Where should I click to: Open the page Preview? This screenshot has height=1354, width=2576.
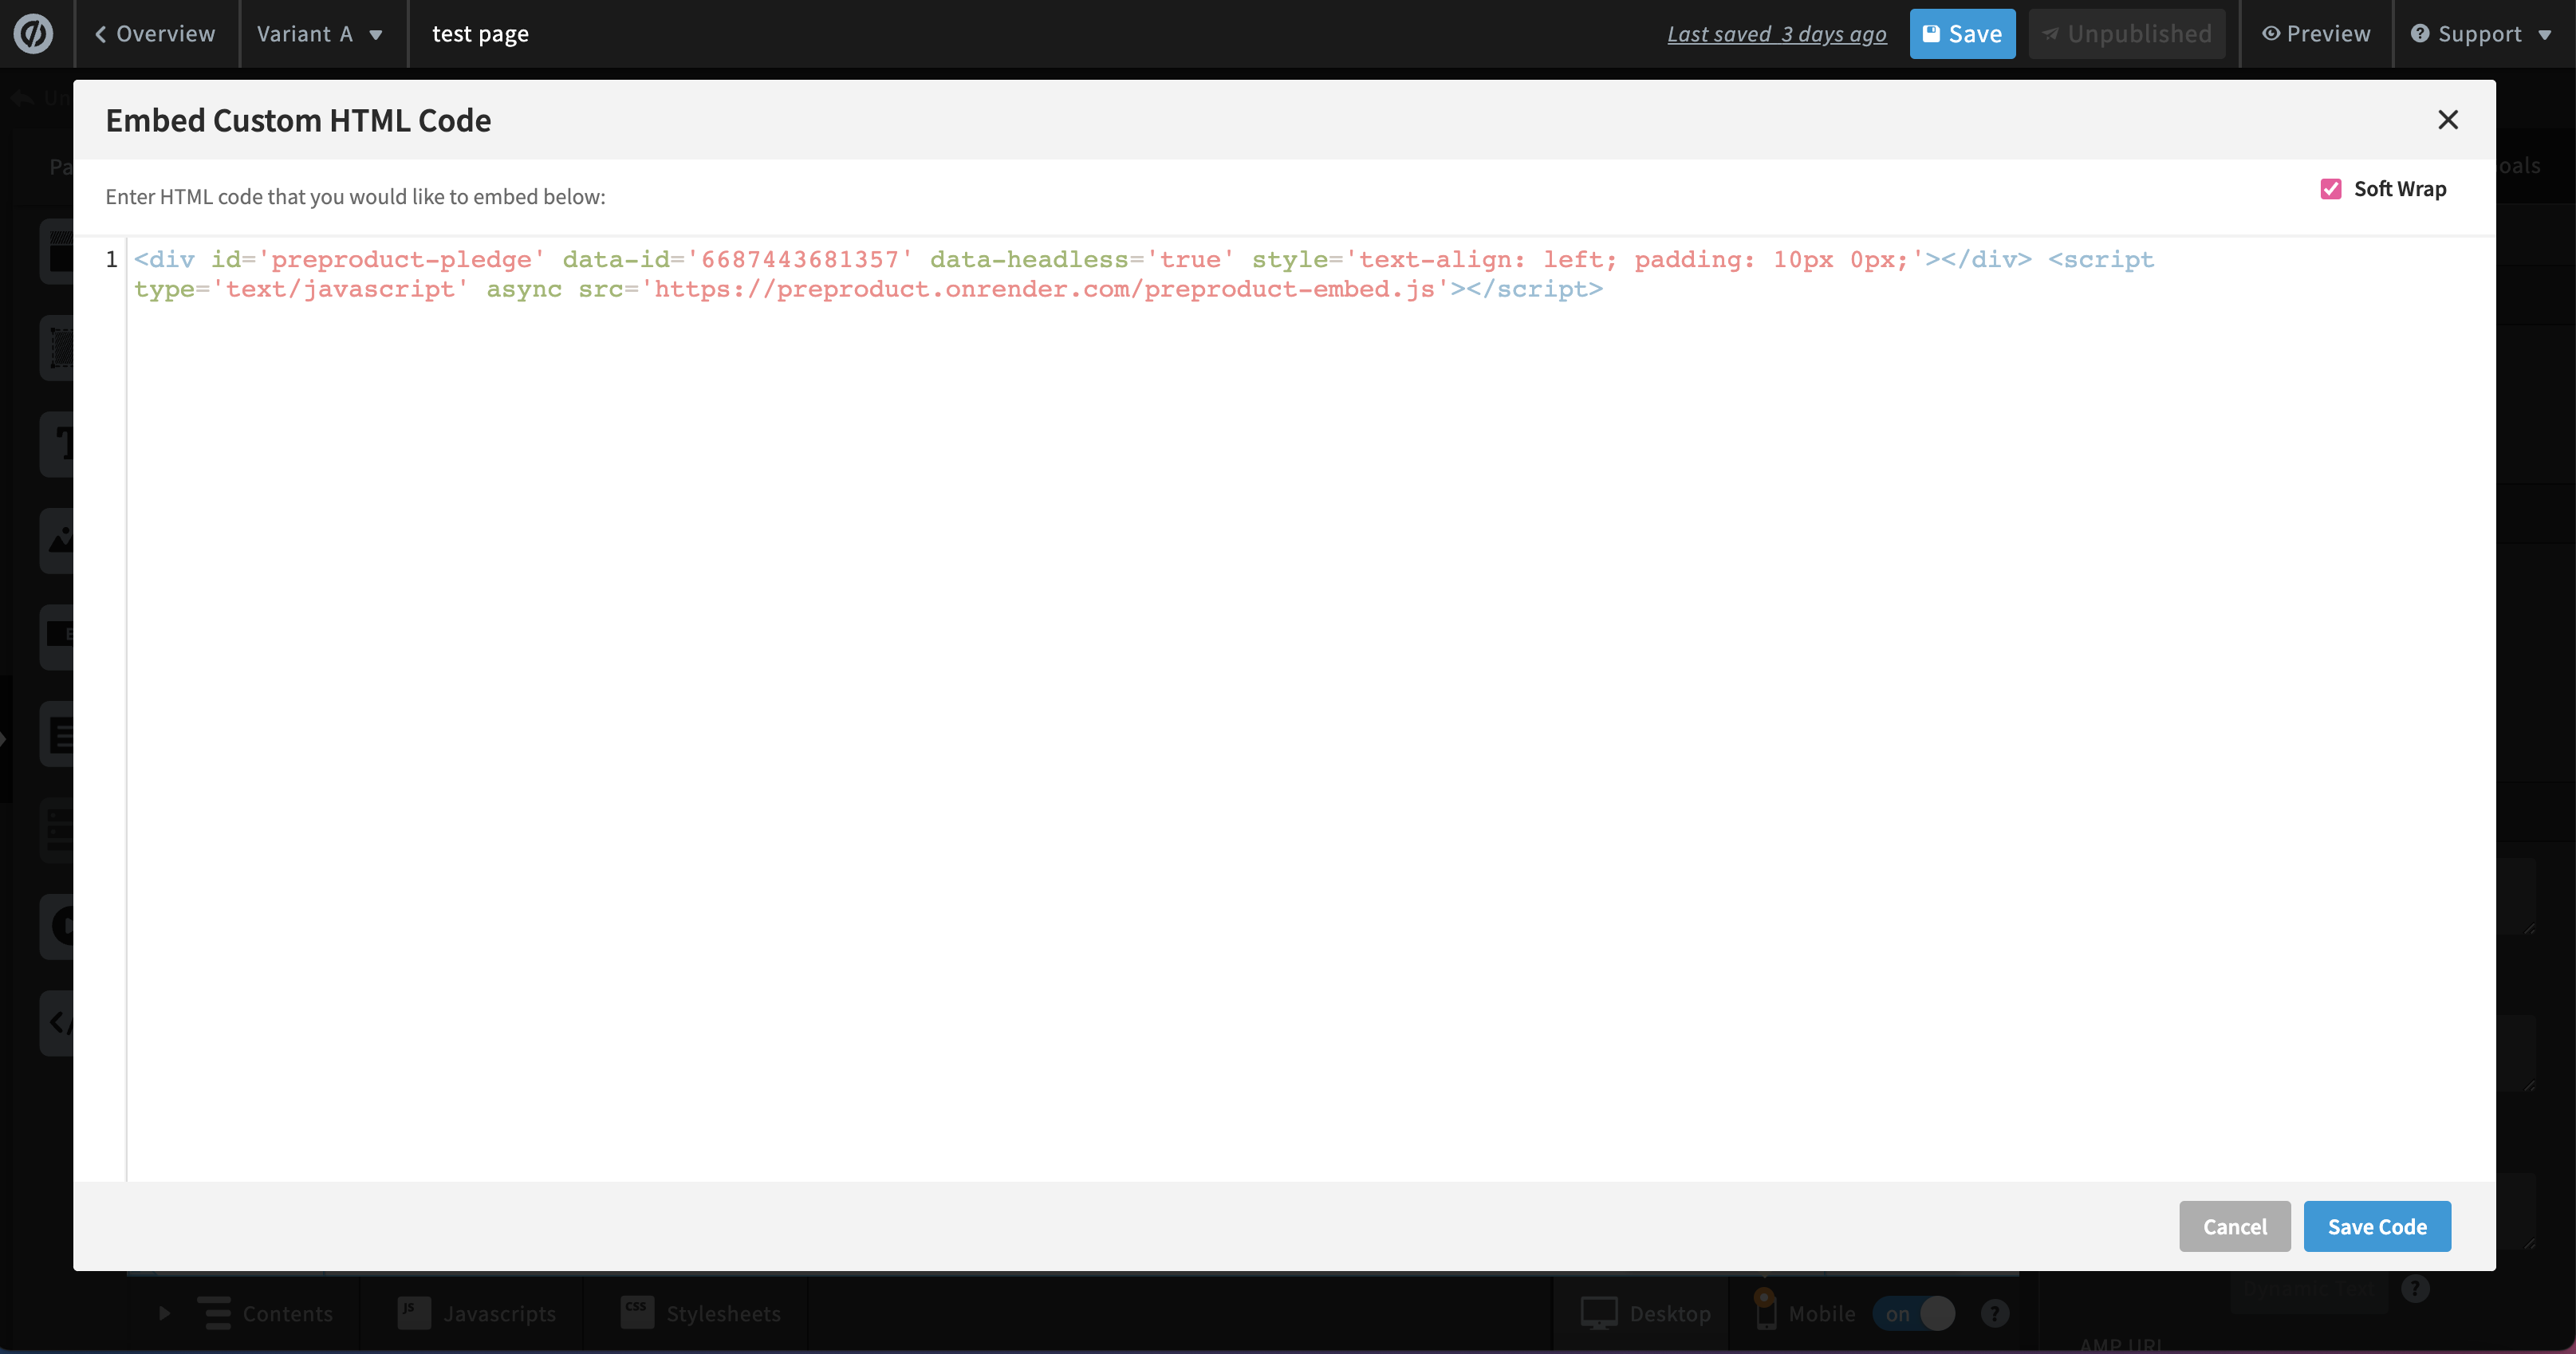(2316, 34)
